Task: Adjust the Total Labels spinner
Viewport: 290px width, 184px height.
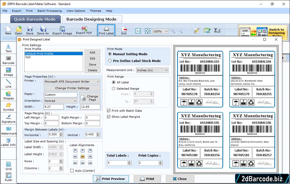Action: 130,163
